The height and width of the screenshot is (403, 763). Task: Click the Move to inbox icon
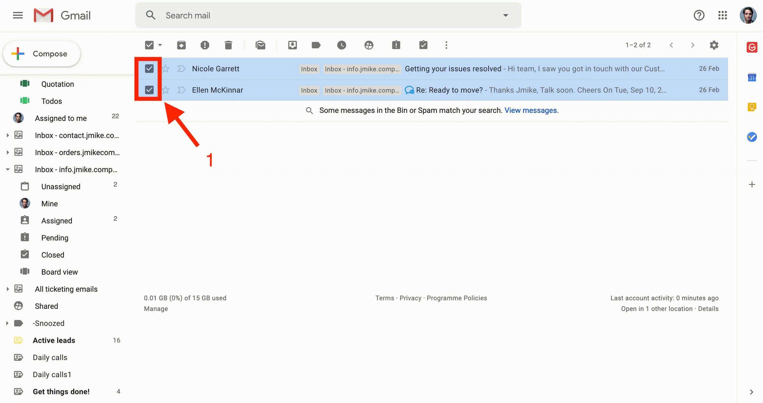click(292, 45)
